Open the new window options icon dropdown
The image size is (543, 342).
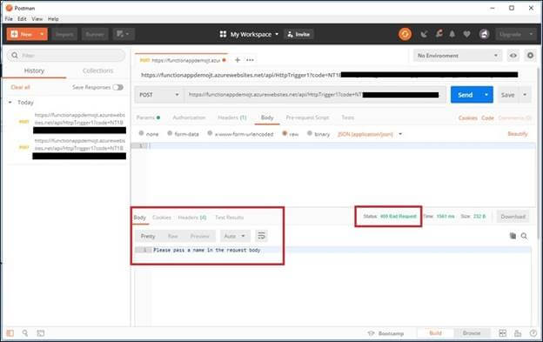pos(124,34)
